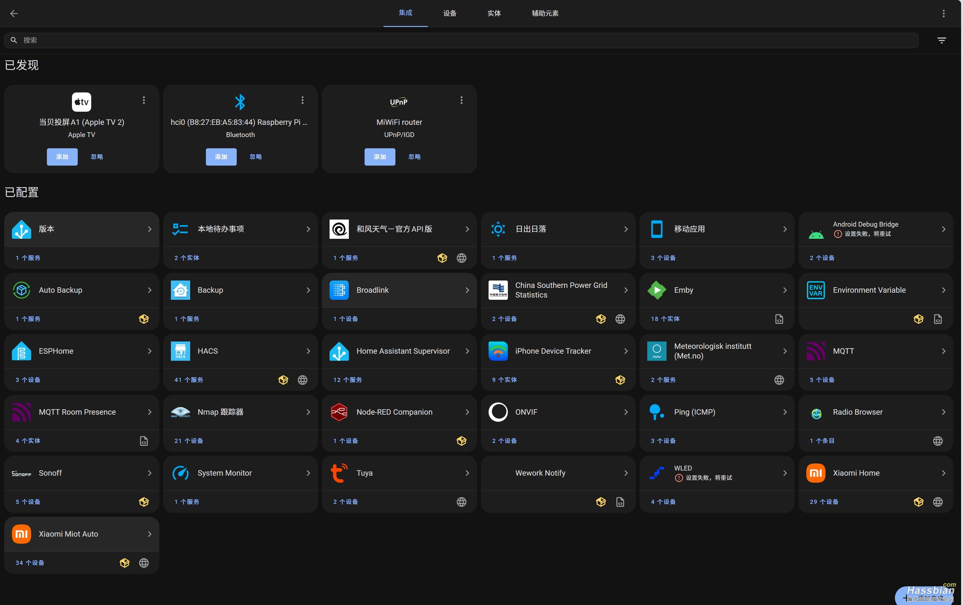Screen dimensions: 963x605
Task: Switch to the 实体 tab
Action: click(x=494, y=13)
